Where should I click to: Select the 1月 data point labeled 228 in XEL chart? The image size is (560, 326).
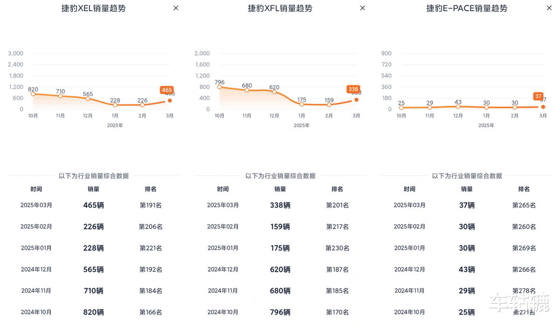tap(115, 105)
